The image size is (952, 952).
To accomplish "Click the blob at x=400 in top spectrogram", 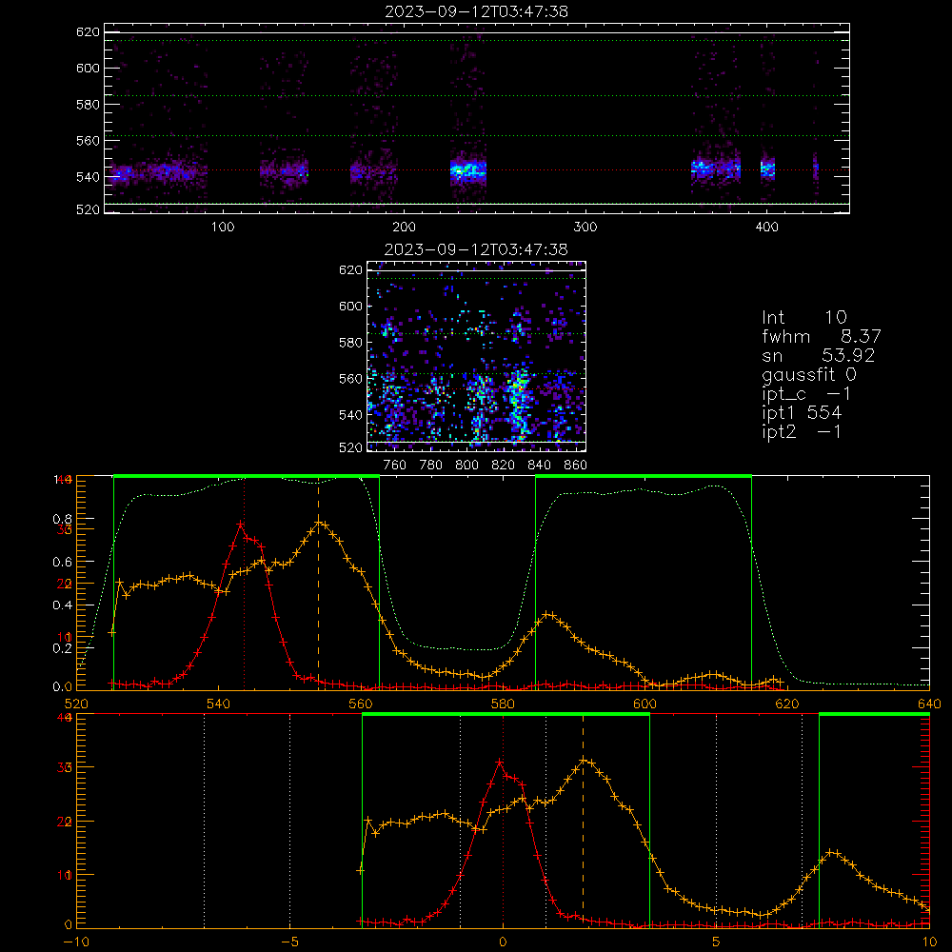I will [x=768, y=169].
